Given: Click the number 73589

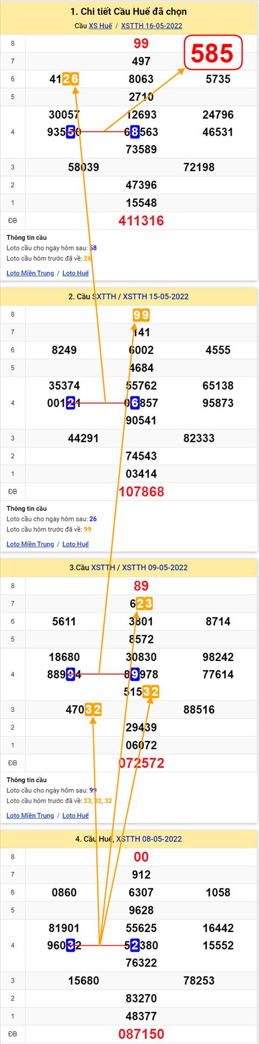Looking at the screenshot, I should pos(141,150).
